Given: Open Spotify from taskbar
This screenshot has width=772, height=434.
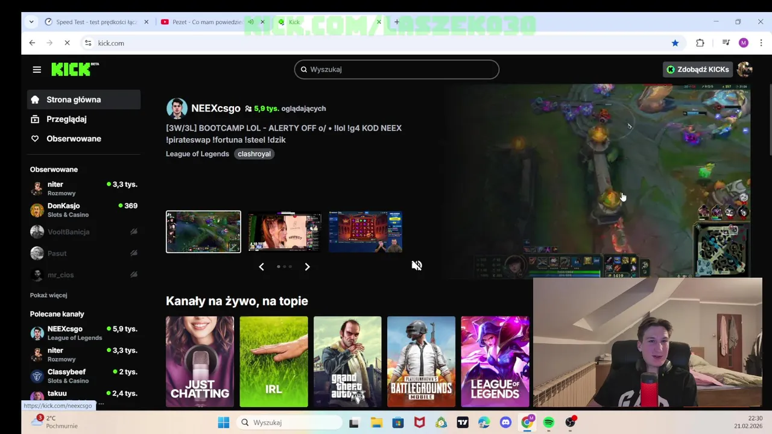Looking at the screenshot, I should pyautogui.click(x=549, y=423).
